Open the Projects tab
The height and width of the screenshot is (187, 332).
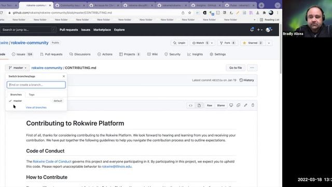pos(129,54)
